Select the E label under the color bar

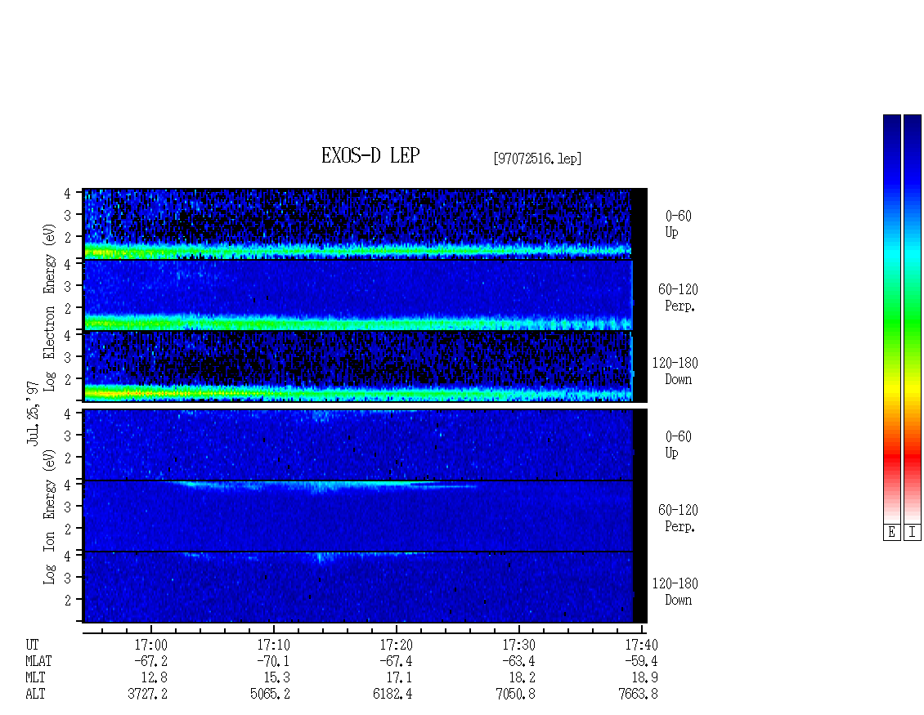tap(891, 533)
